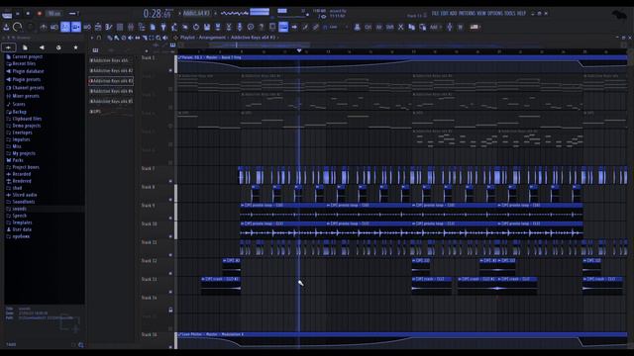This screenshot has width=634, height=356.
Task: Mute Track 8 with its dot
Action: [170, 200]
